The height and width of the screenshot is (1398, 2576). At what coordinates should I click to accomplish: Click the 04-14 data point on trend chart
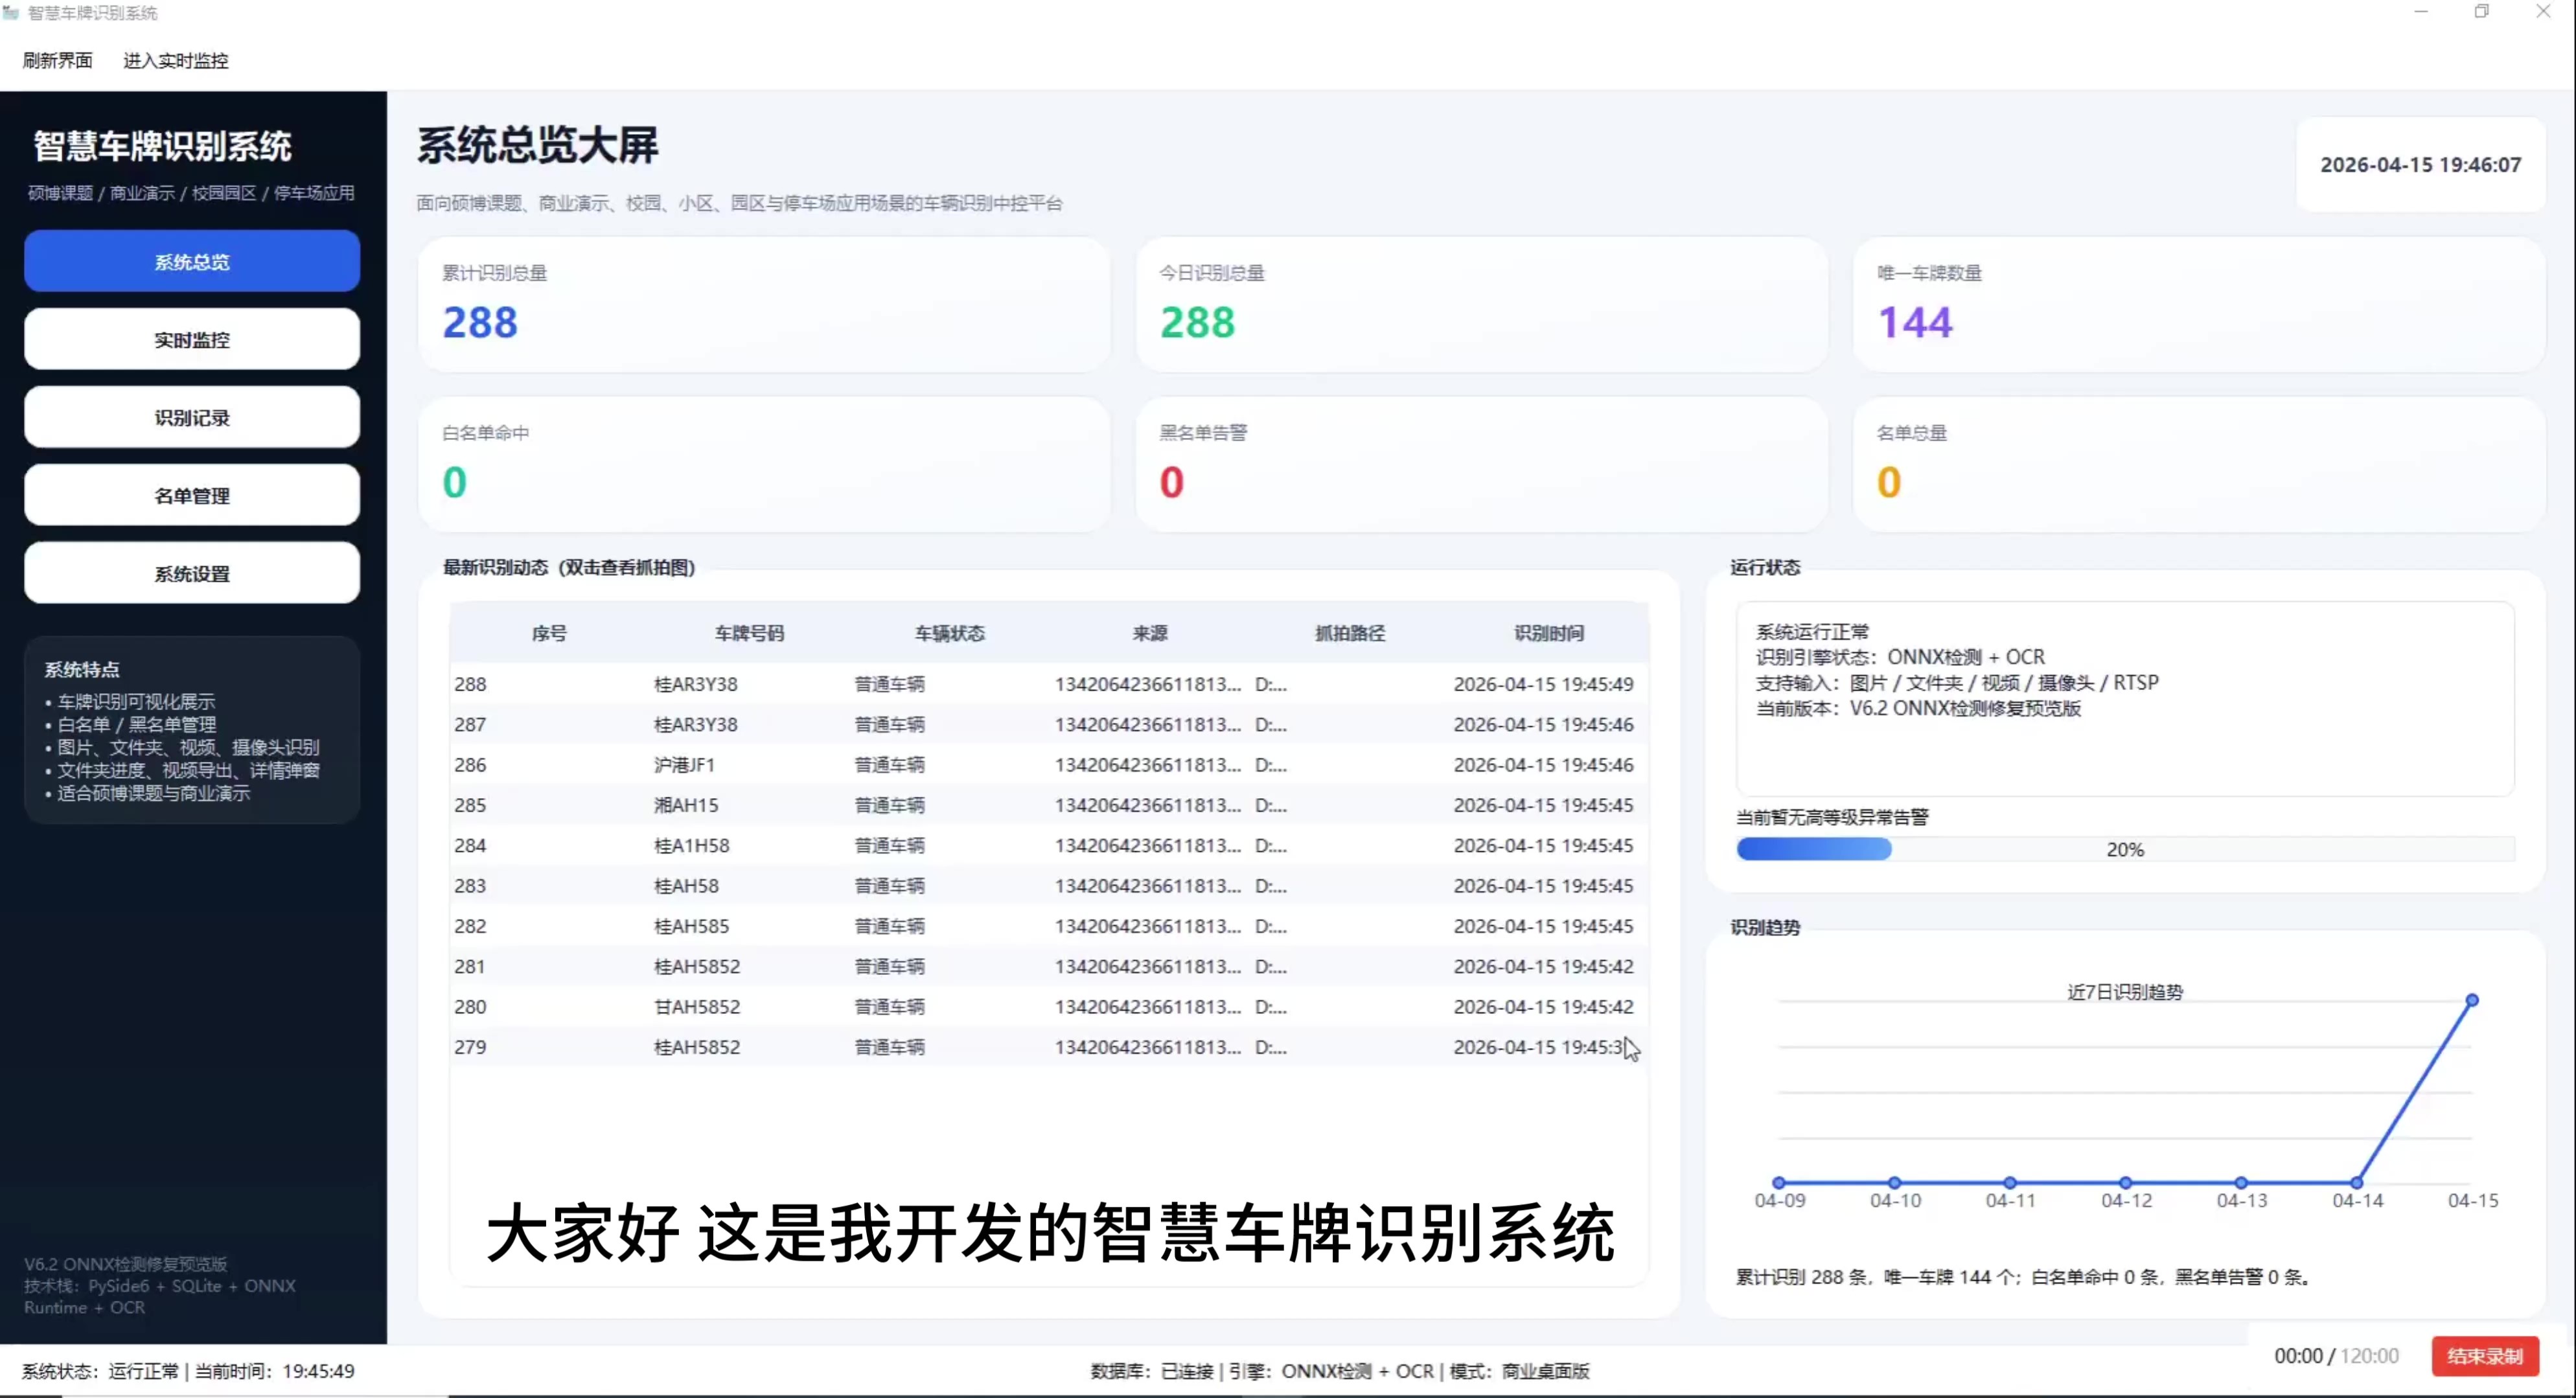click(x=2357, y=1183)
